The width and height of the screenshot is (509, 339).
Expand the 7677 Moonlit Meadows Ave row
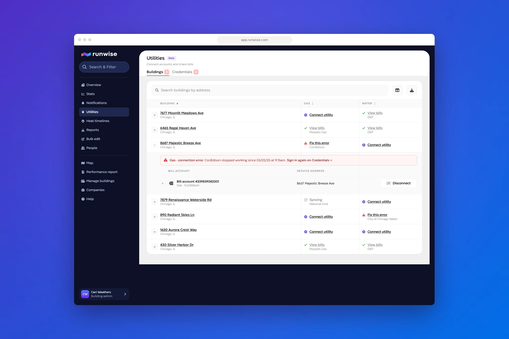coord(155,115)
